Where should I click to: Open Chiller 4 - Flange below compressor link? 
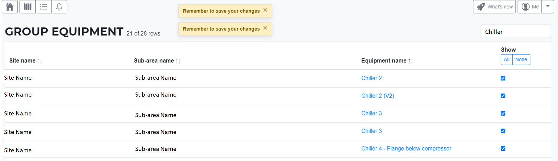pos(406,148)
